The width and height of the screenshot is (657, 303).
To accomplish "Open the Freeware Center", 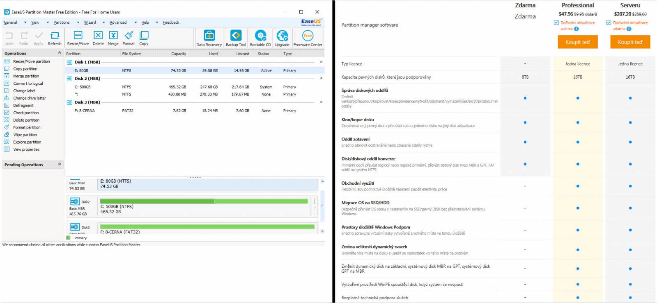I will click(x=308, y=38).
